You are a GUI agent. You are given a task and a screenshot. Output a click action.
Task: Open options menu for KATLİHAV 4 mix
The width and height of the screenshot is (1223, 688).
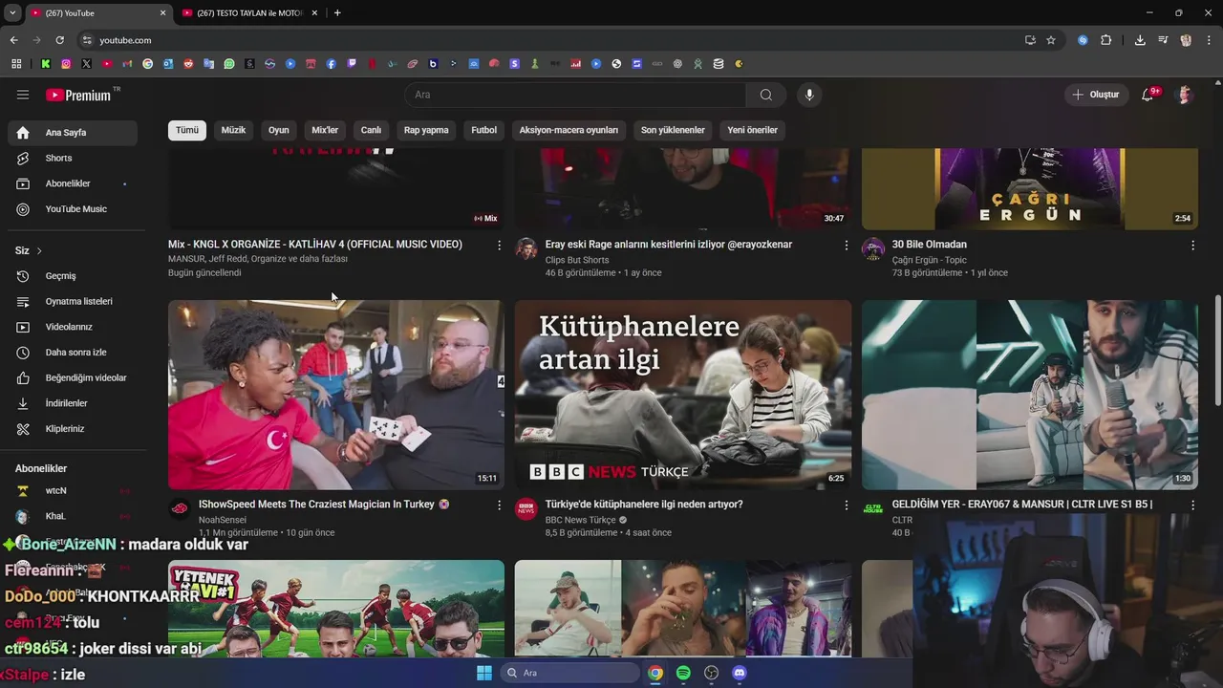[x=499, y=246]
